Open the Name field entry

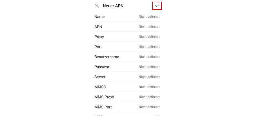click(x=100, y=17)
